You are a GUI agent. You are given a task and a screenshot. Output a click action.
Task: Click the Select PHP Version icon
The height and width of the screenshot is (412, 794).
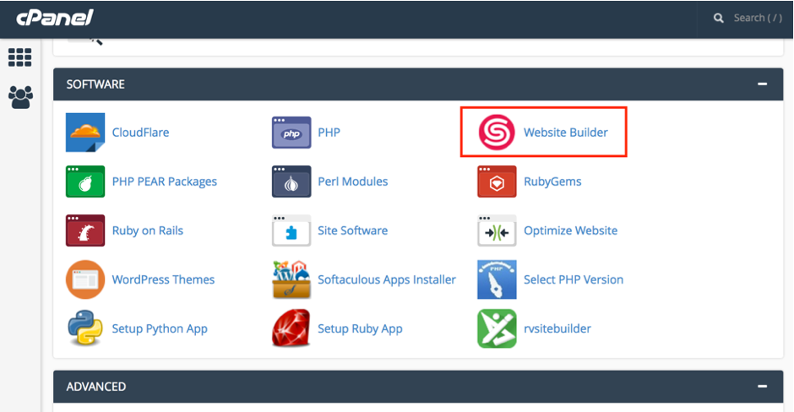point(497,279)
